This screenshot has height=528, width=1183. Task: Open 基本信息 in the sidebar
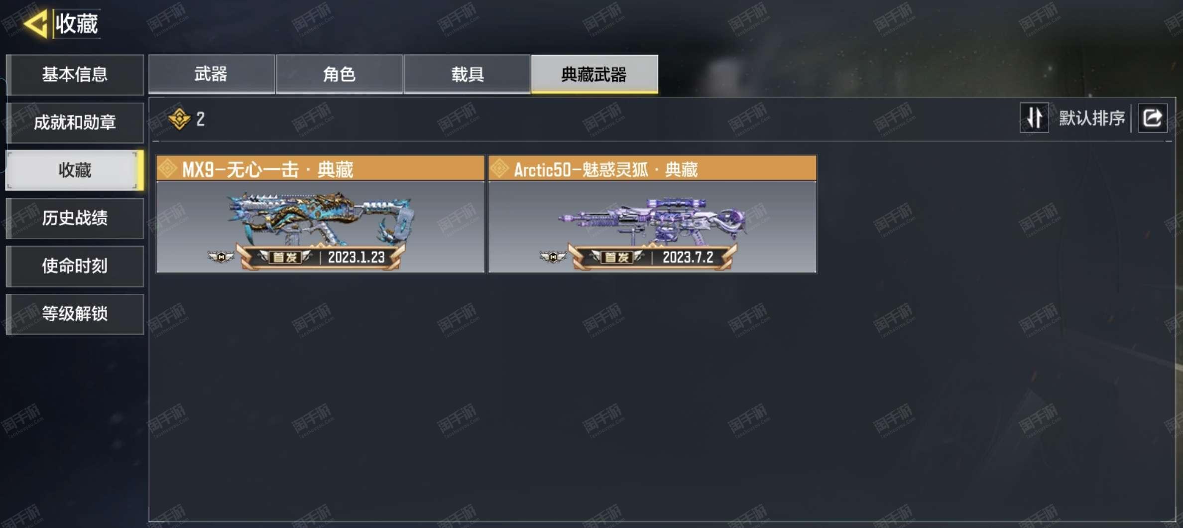point(75,75)
